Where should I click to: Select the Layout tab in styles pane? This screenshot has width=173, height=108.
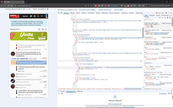pyautogui.click(x=158, y=15)
